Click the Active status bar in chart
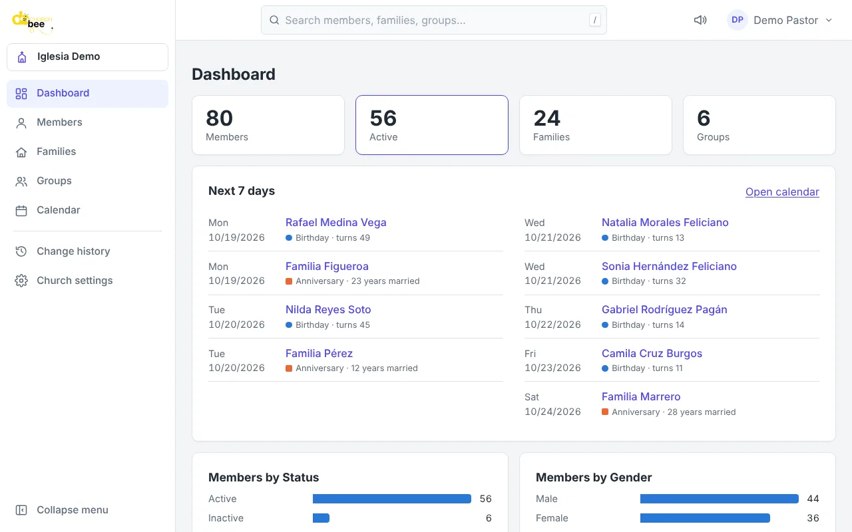The width and height of the screenshot is (852, 532). pyautogui.click(x=392, y=499)
